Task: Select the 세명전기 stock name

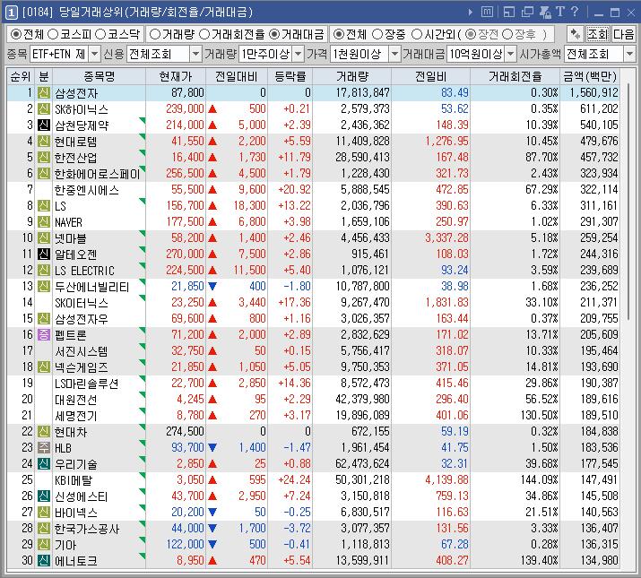Action: tap(76, 416)
